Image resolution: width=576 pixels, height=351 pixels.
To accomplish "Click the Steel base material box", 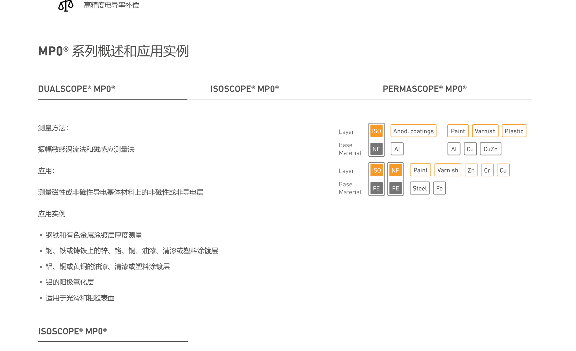I will [x=420, y=188].
